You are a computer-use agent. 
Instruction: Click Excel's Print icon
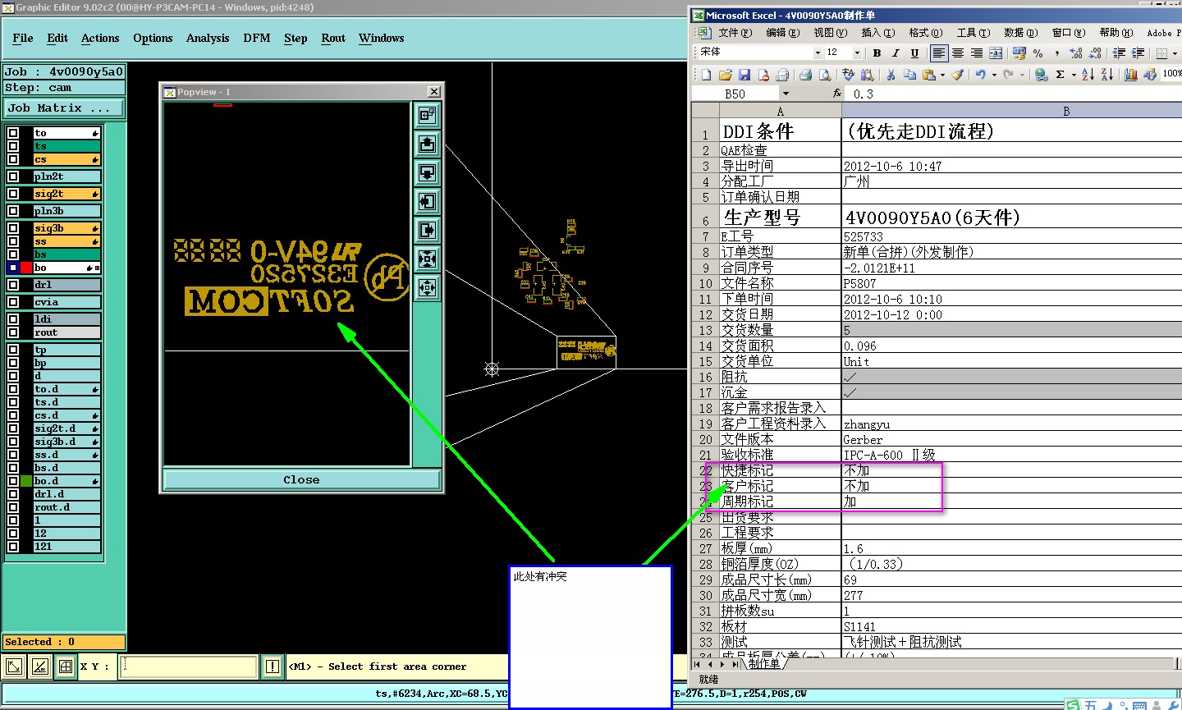(x=805, y=75)
